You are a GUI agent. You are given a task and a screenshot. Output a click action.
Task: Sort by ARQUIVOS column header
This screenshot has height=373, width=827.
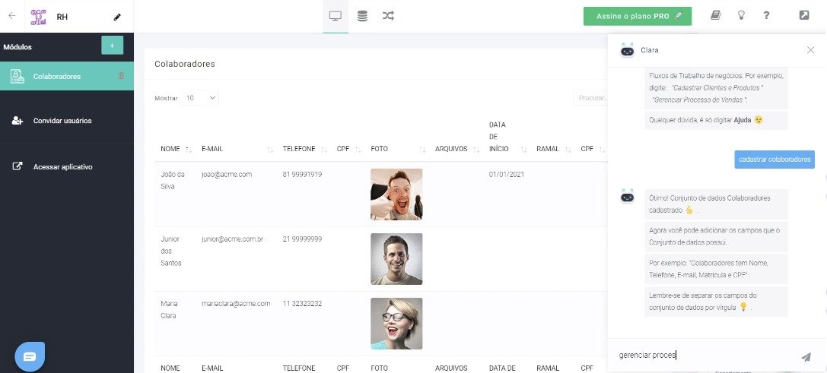pos(456,149)
